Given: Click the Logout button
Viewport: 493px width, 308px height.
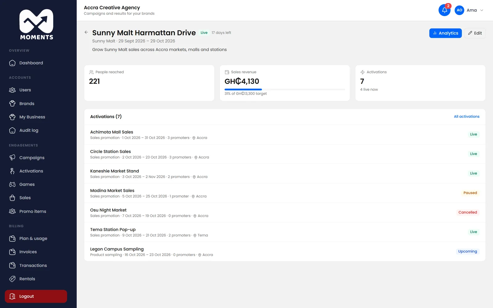Looking at the screenshot, I should (36, 296).
